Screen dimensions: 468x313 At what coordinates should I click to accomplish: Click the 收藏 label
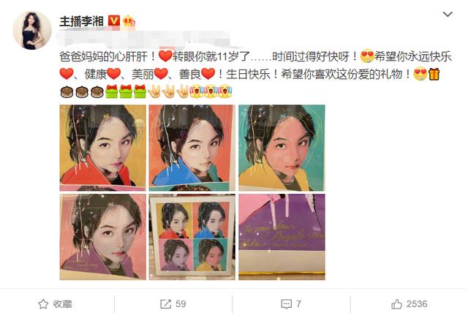(63, 304)
